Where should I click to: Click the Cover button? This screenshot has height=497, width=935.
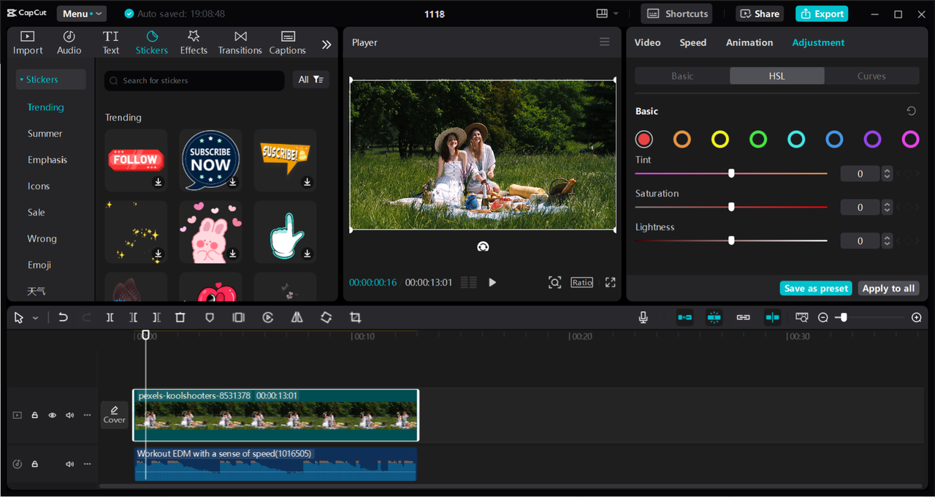(115, 414)
